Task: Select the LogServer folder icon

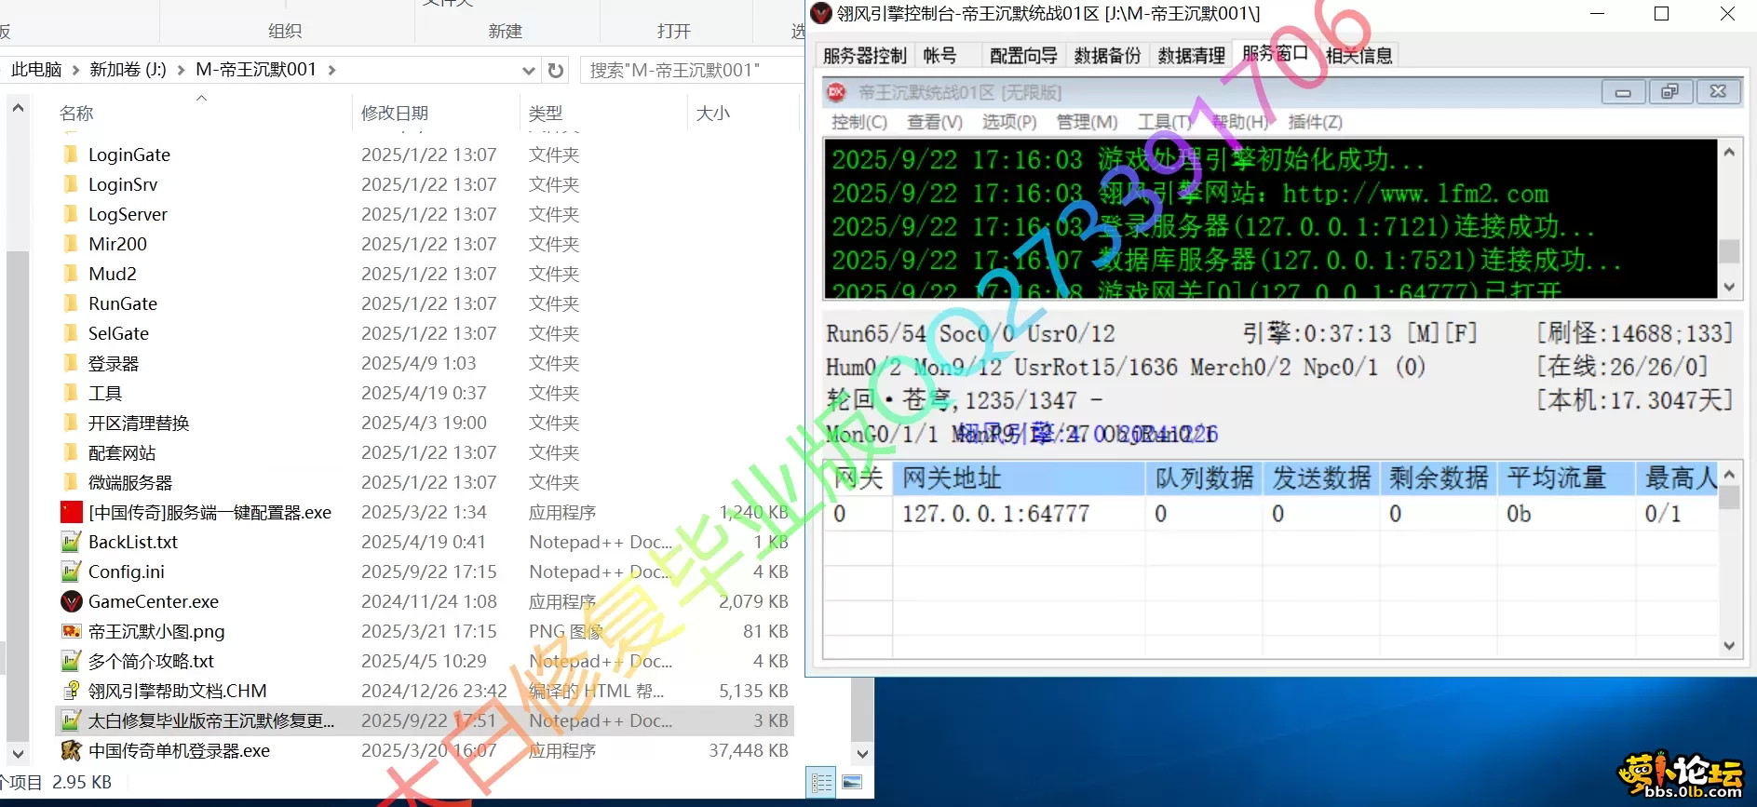Action: [71, 214]
